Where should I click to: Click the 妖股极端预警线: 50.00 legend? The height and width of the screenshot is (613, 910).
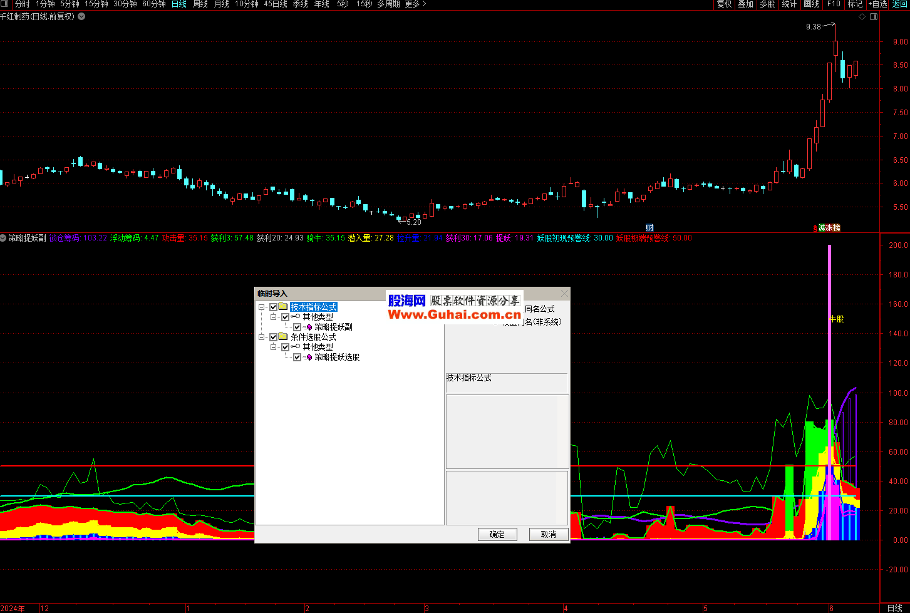tap(654, 238)
